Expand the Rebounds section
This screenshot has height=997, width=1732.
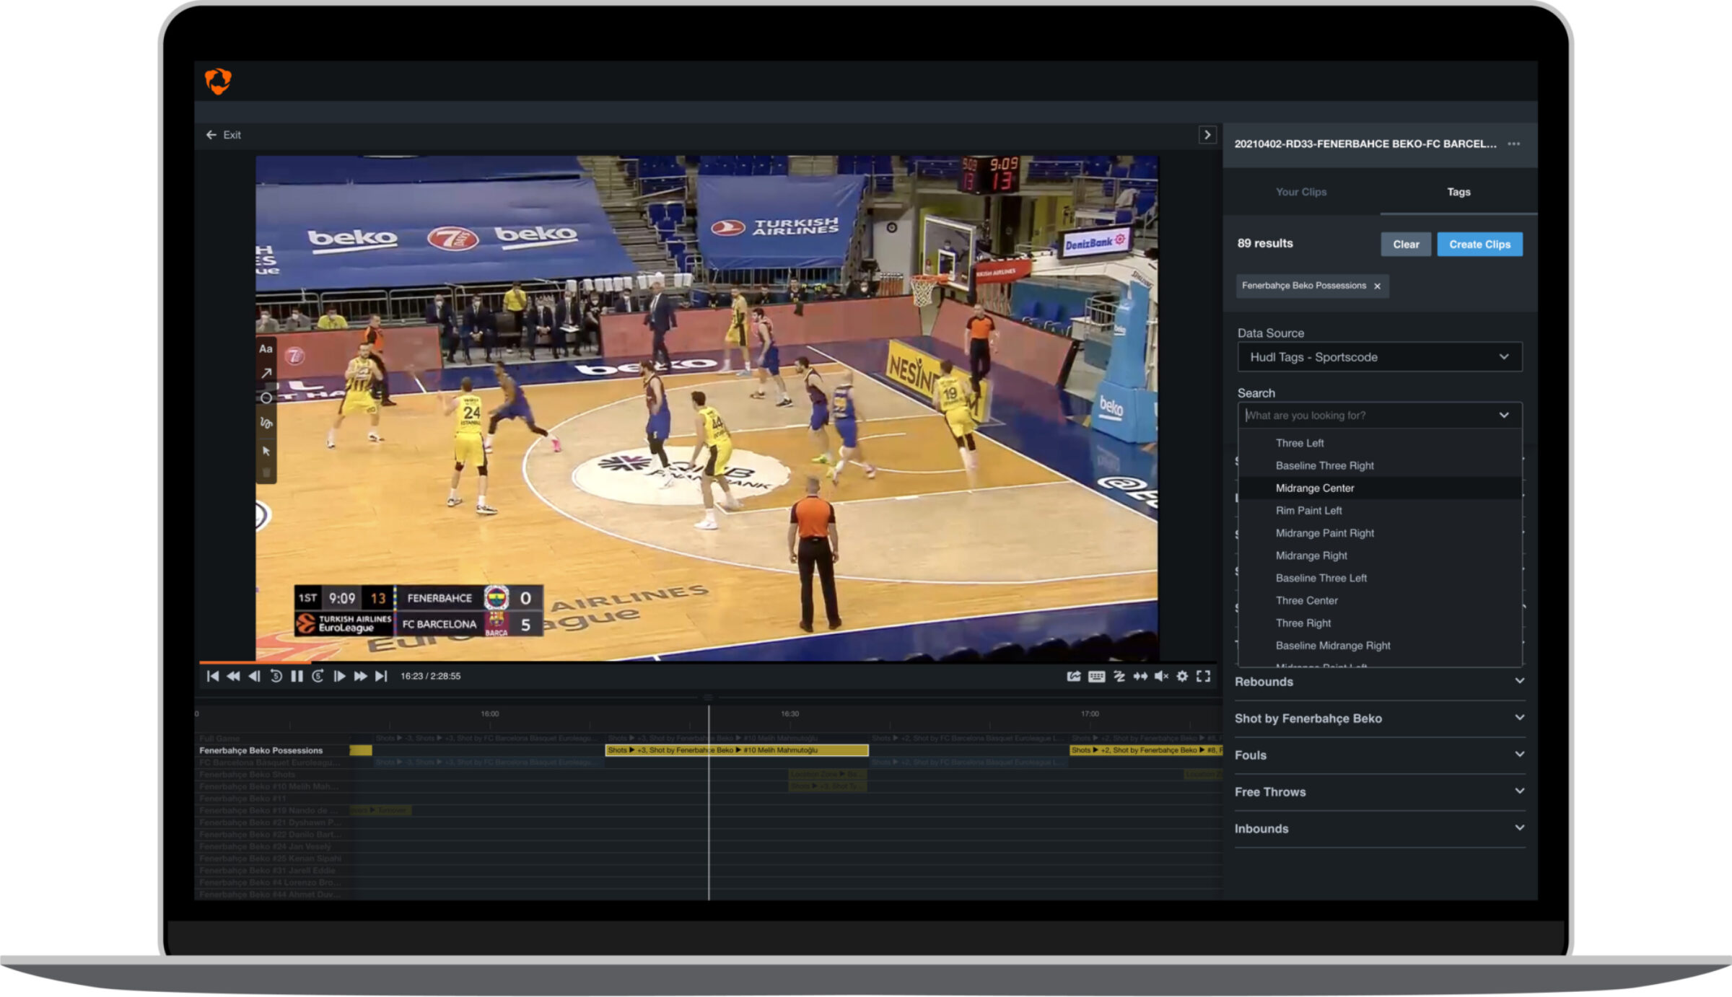coord(1379,682)
